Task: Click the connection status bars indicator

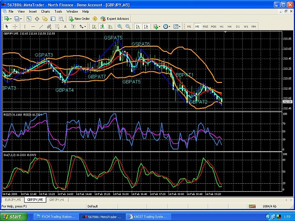Action: 252,206
